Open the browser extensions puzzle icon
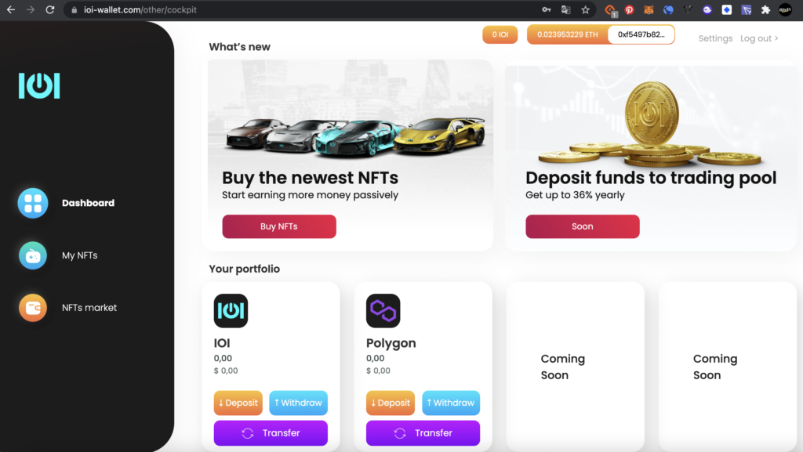This screenshot has height=452, width=803. [x=765, y=9]
